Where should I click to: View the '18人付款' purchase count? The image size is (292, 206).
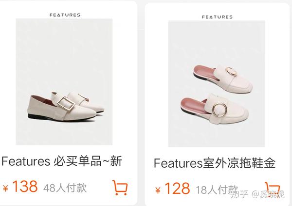(217, 190)
